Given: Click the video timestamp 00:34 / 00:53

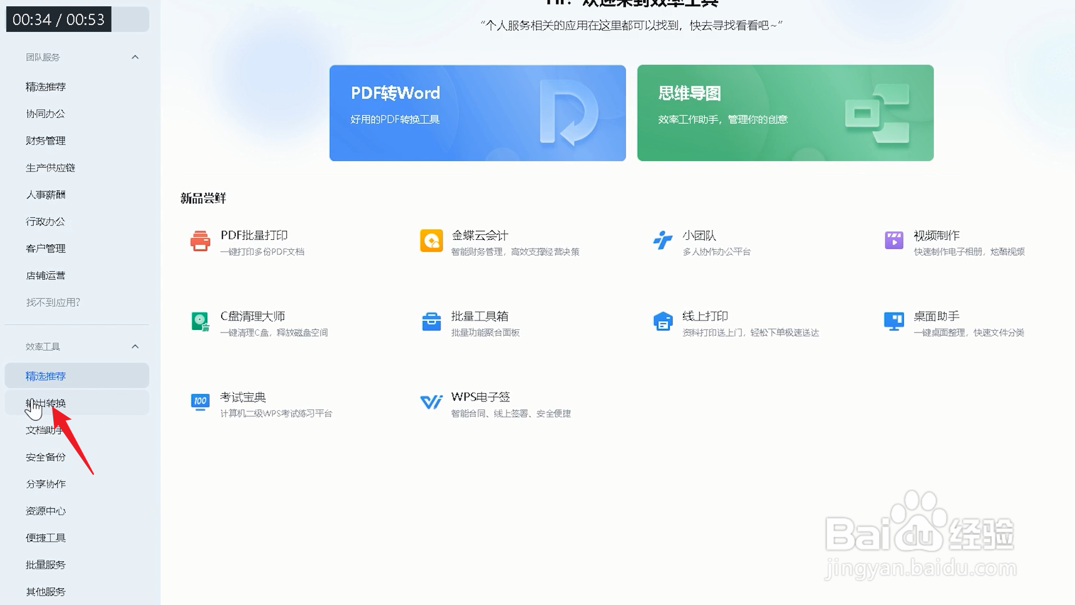Looking at the screenshot, I should (x=58, y=19).
